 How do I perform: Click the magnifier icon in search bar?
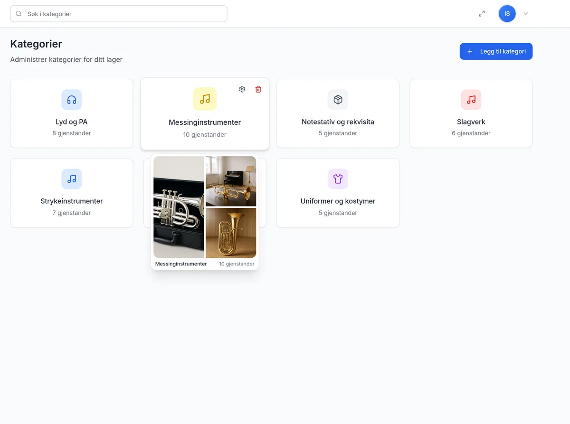19,14
